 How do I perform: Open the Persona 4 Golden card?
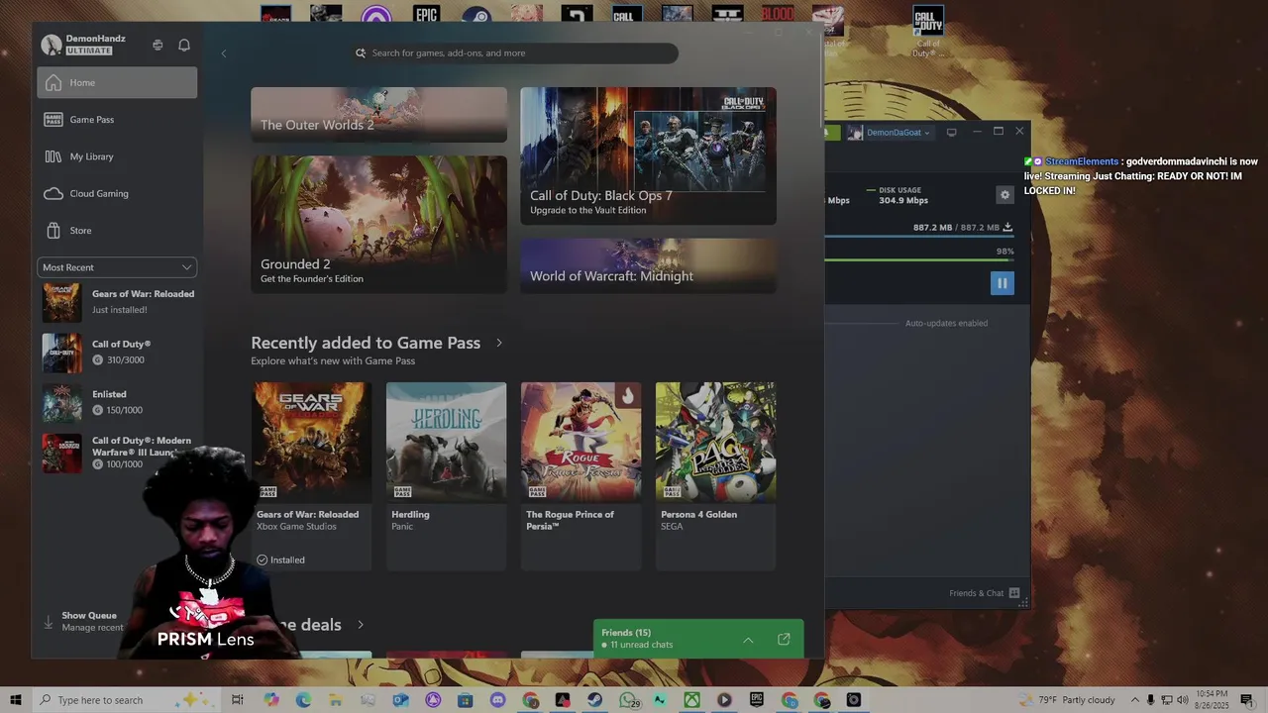click(715, 476)
